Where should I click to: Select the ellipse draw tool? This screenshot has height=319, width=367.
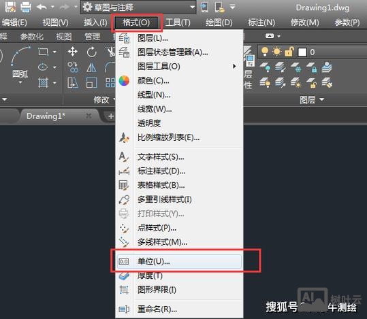click(x=43, y=67)
